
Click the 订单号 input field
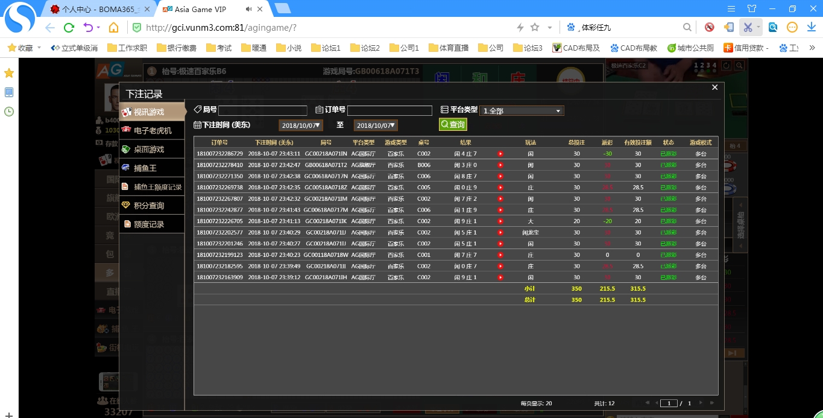389,110
